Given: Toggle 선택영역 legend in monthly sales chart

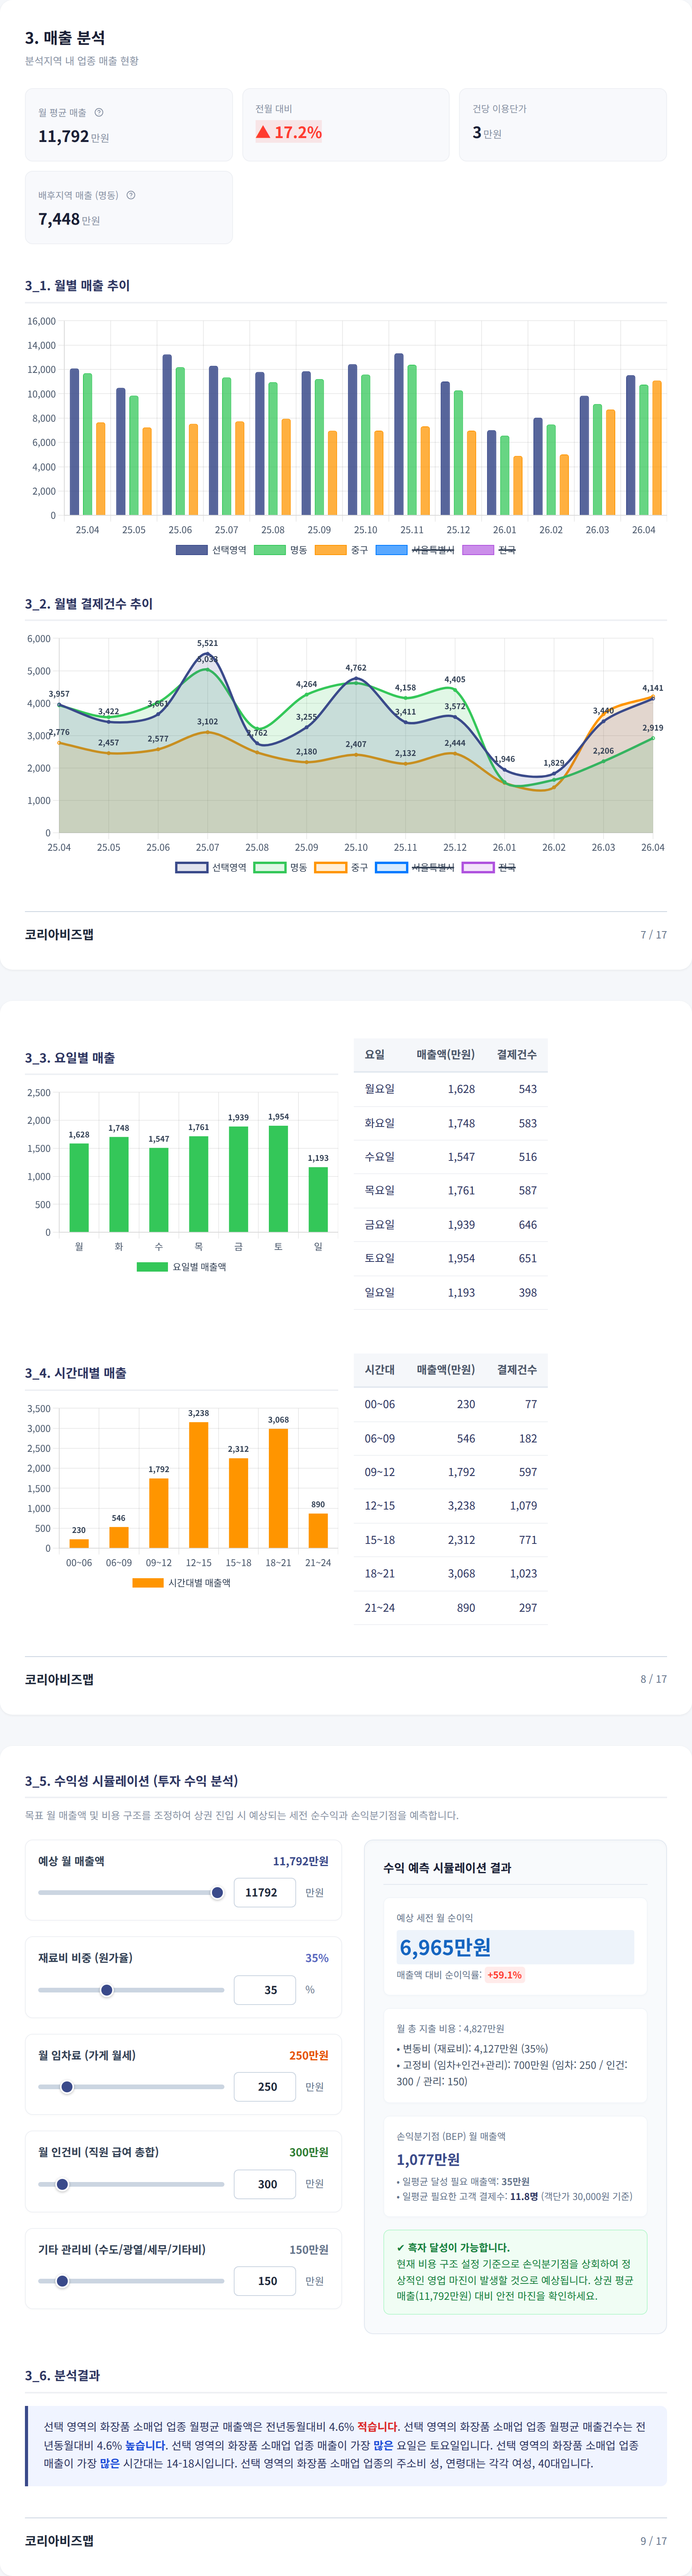Looking at the screenshot, I should pos(211,550).
